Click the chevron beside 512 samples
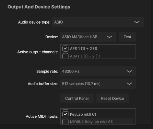Viewport: 153px width, 129px height. click(129, 84)
